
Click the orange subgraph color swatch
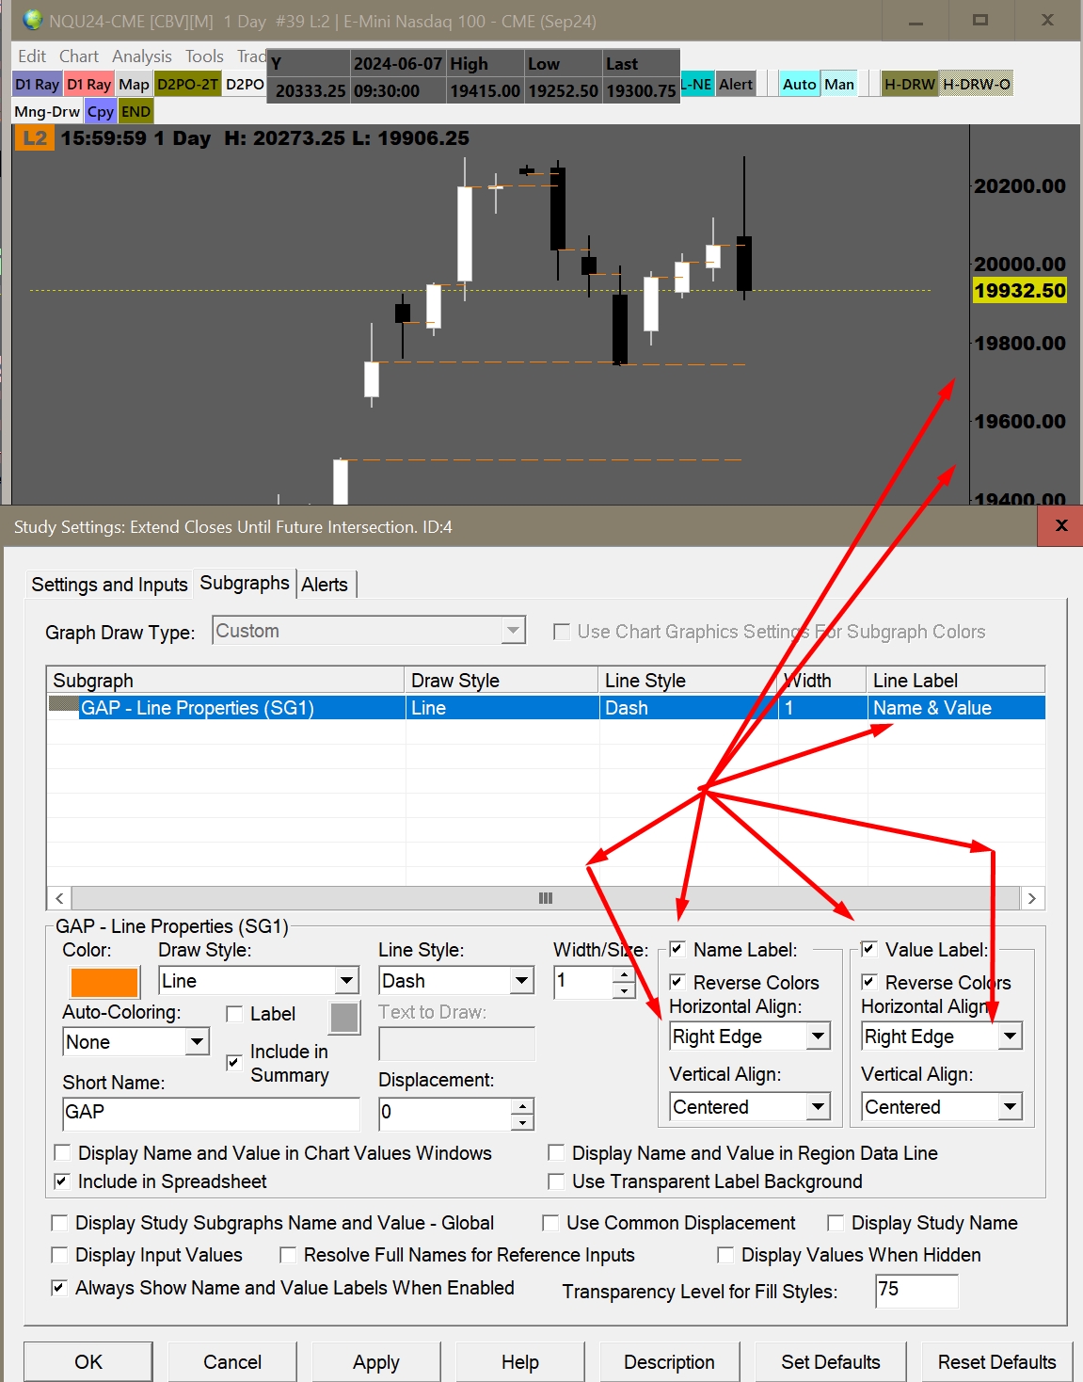tap(104, 982)
